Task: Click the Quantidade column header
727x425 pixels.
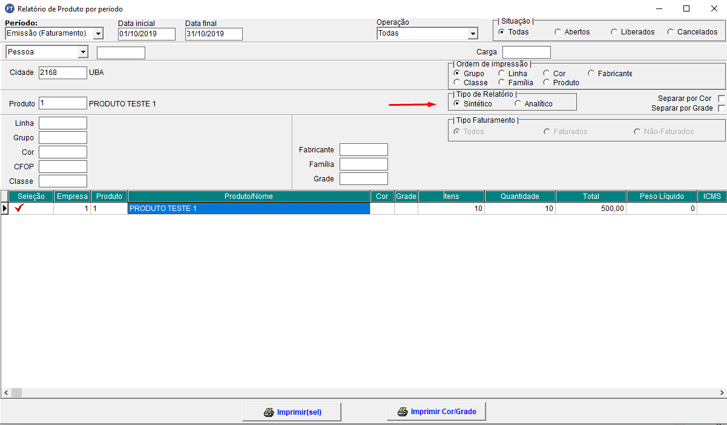Action: [519, 196]
